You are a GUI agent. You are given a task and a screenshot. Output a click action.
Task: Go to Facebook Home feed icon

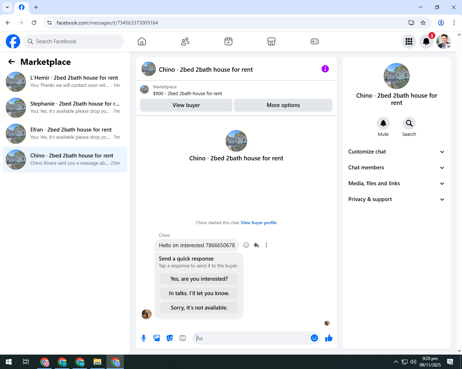pos(142,41)
